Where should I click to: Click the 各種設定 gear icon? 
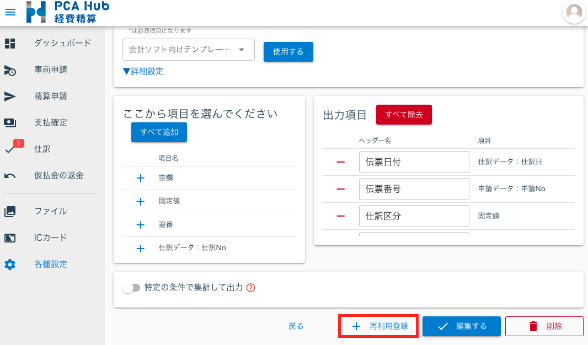click(x=10, y=264)
